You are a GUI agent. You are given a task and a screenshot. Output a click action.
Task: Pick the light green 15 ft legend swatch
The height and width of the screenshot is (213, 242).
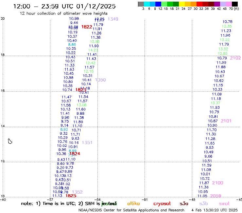(164, 4)
